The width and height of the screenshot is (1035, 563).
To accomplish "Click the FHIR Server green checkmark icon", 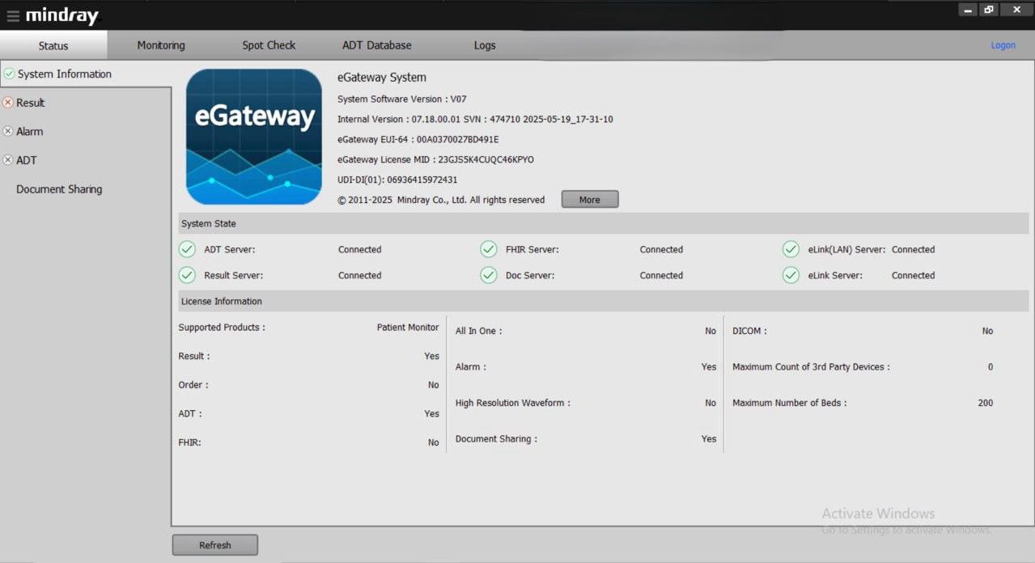I will (489, 249).
